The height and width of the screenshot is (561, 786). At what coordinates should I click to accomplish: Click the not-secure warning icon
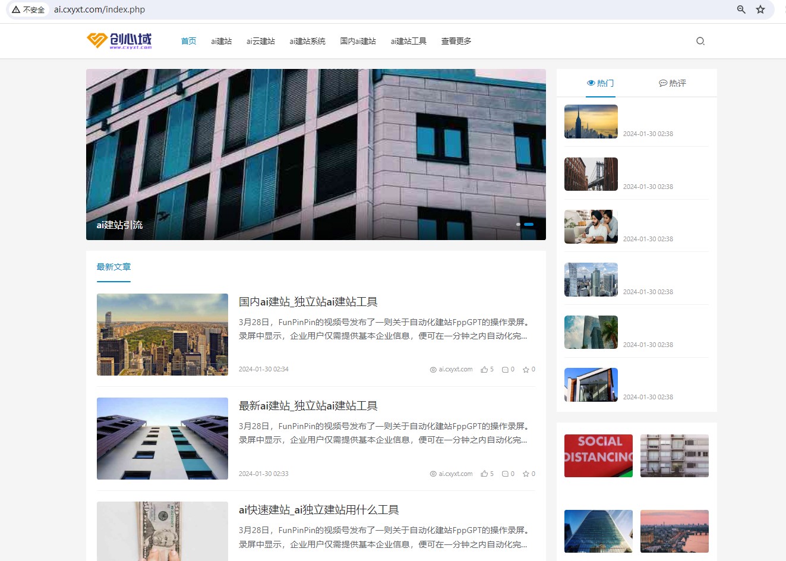click(x=16, y=10)
